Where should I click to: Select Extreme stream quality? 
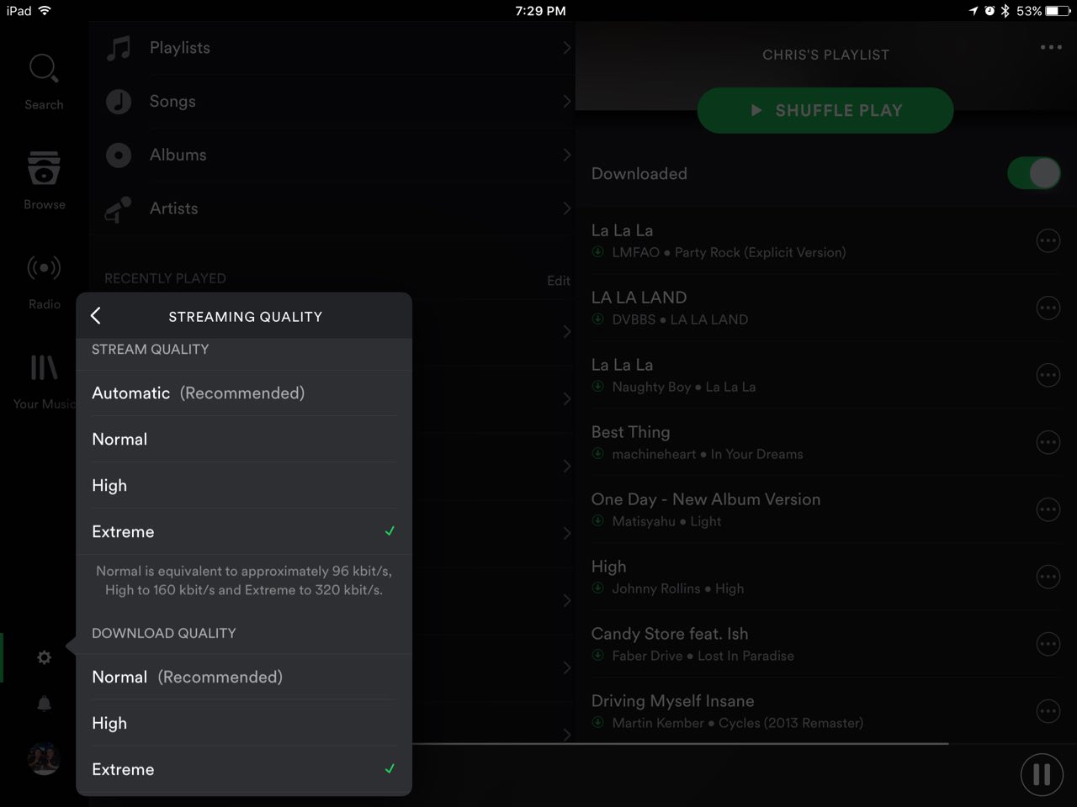[x=244, y=532]
